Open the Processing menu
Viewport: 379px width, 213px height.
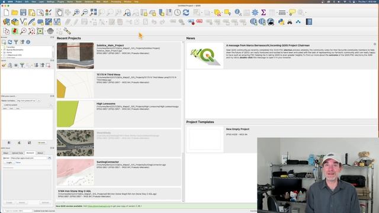point(116,2)
